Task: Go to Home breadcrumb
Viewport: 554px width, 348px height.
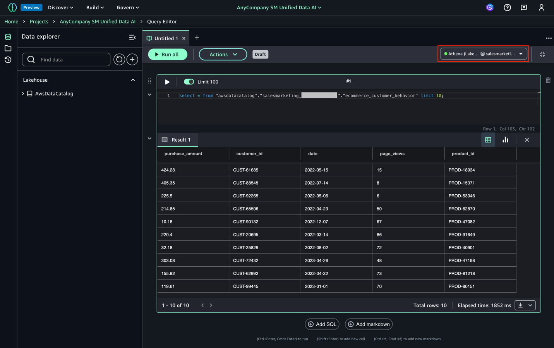Action: [11, 22]
